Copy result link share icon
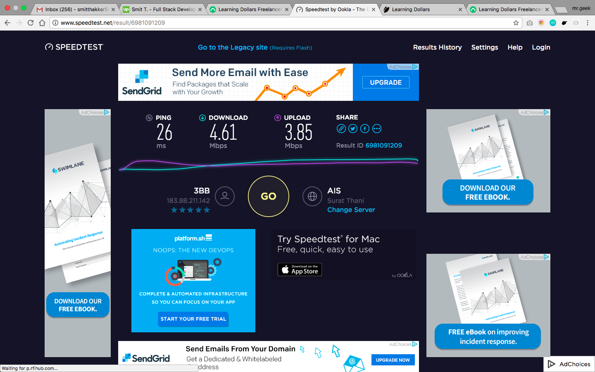 [341, 129]
